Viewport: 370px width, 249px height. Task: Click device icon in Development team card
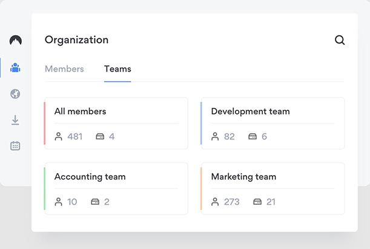253,136
